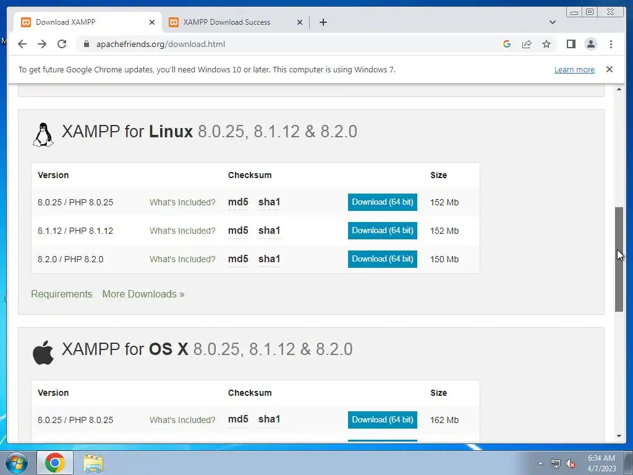Select the 152 Mb size for Linux 8.0.25
Viewport: 633px width, 475px height.
point(444,202)
